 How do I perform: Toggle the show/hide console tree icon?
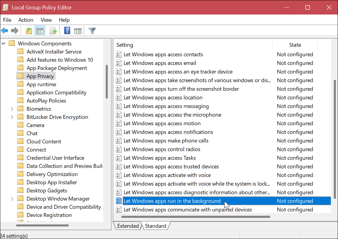[x=40, y=31]
